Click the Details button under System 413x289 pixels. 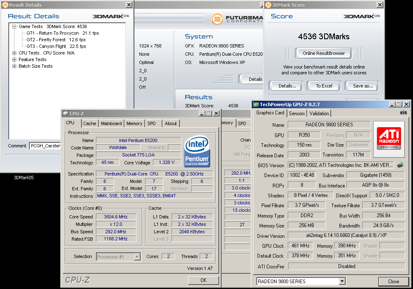(251, 79)
